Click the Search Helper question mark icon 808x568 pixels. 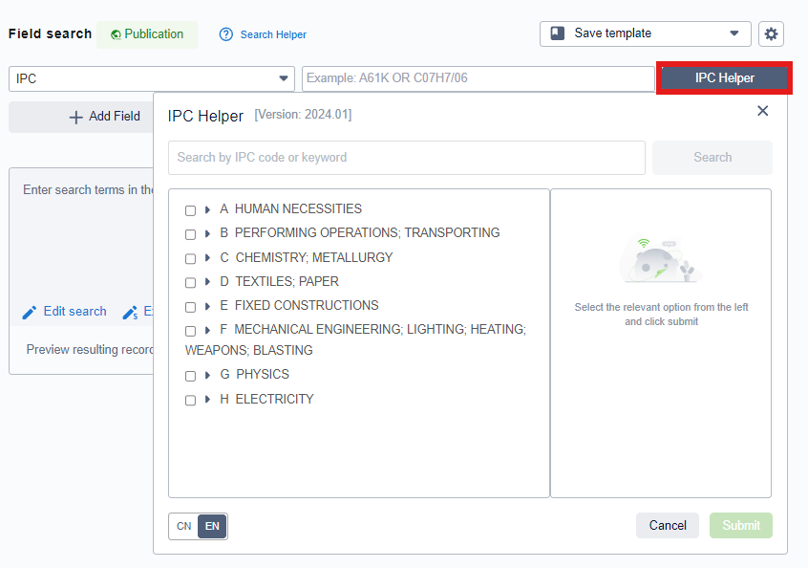pos(226,34)
